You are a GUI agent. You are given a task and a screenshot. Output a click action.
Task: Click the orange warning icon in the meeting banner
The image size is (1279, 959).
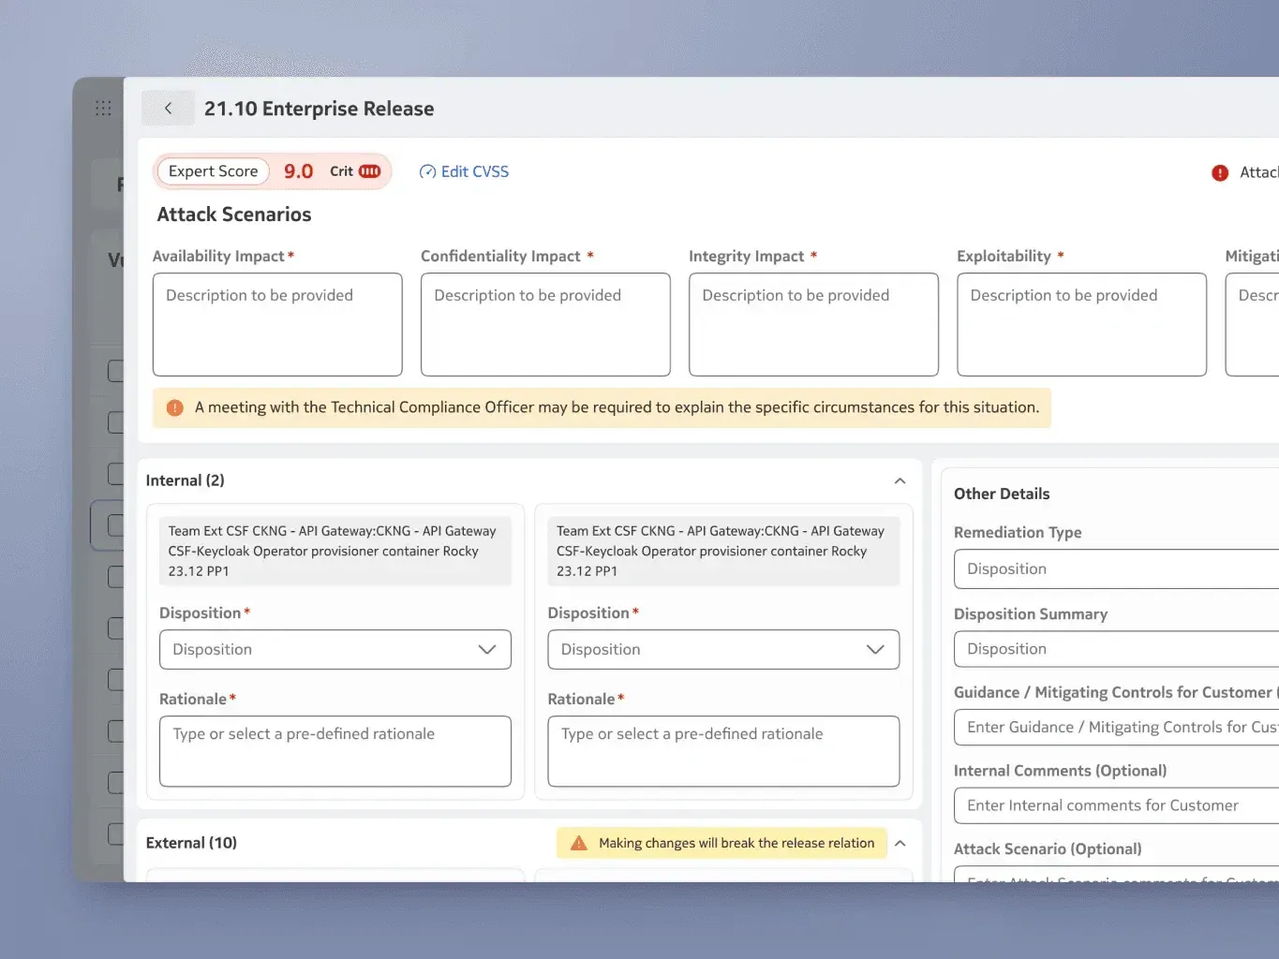pyautogui.click(x=174, y=407)
